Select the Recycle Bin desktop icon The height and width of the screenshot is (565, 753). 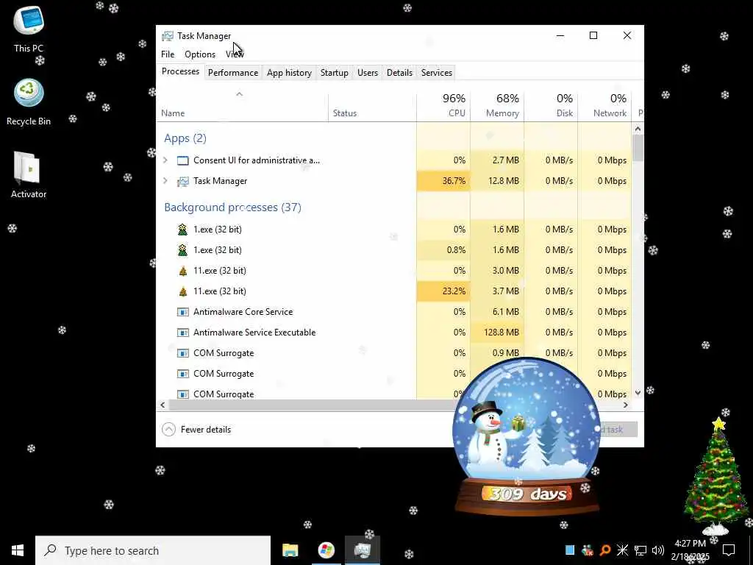(29, 102)
